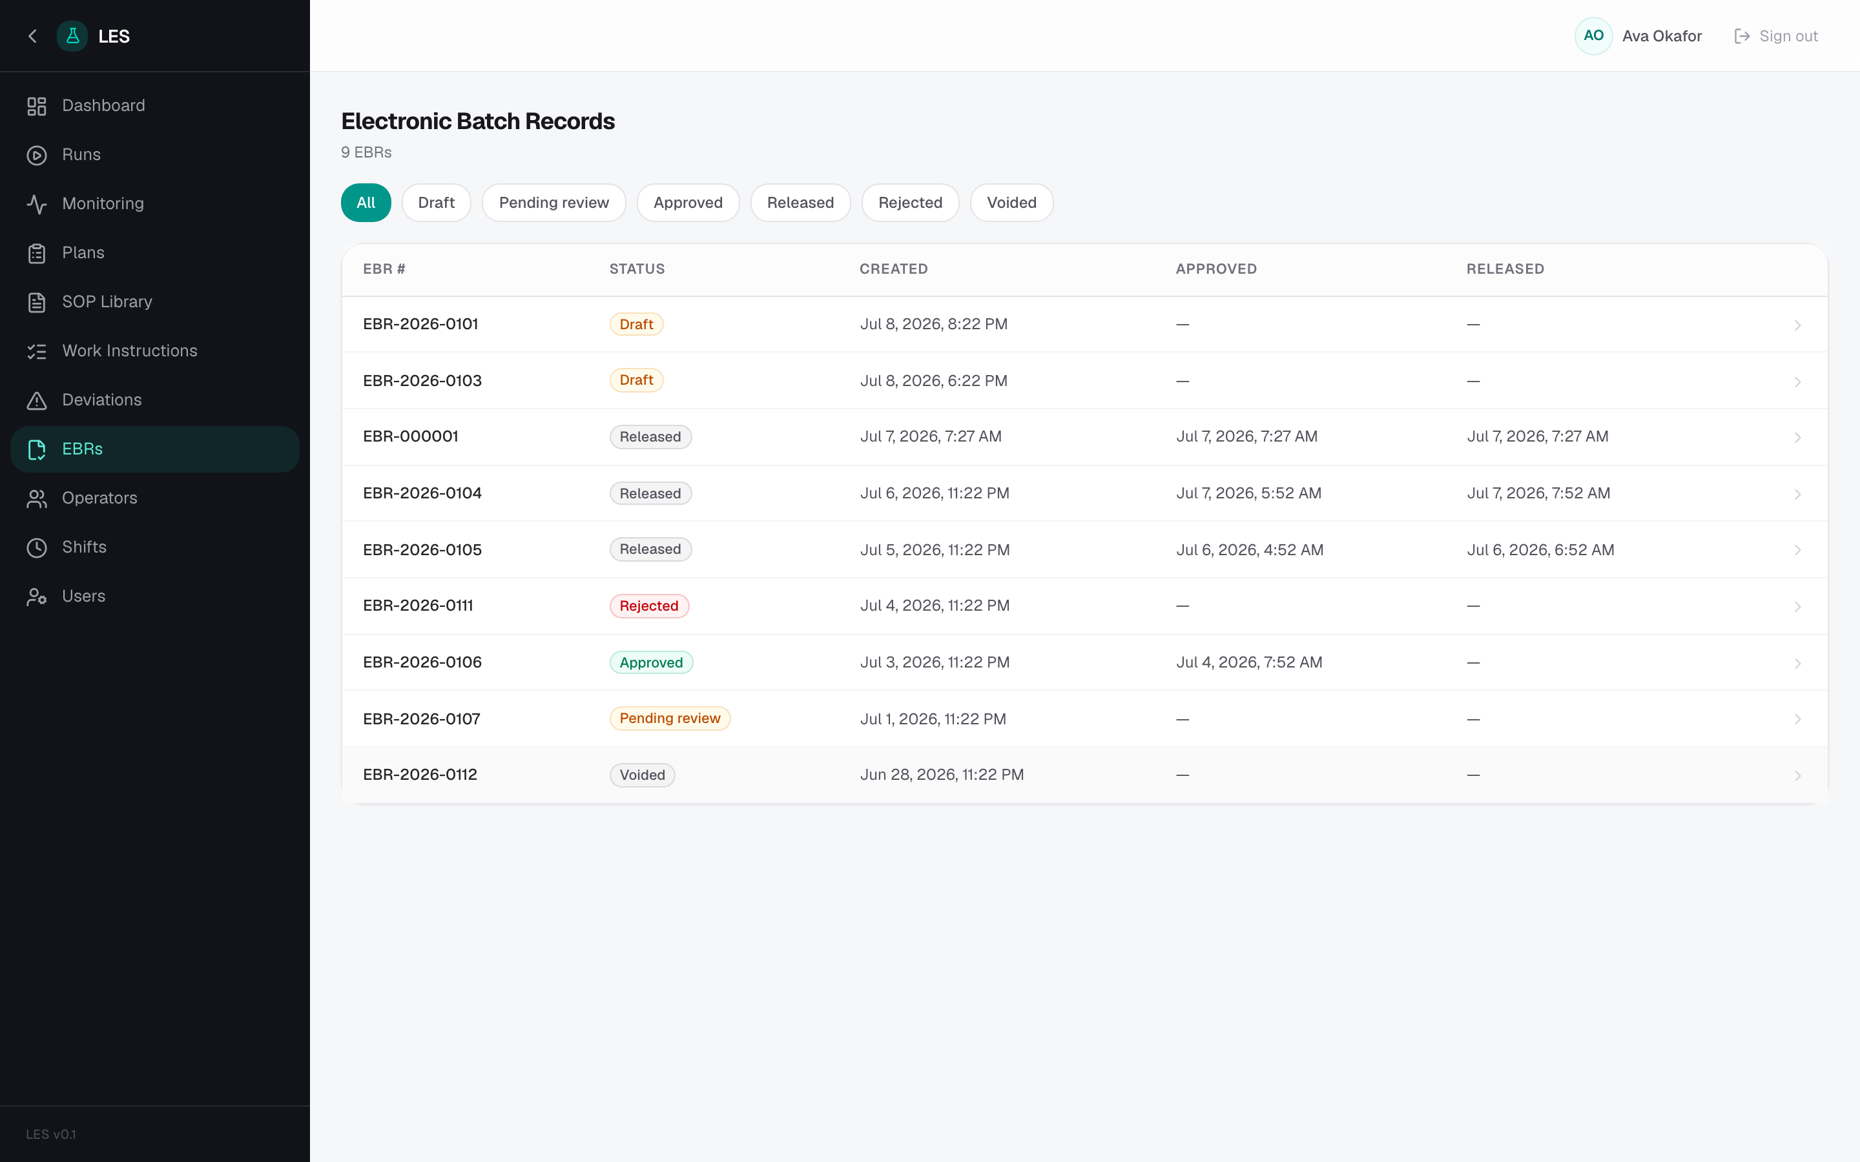
Task: Click released date Jul 6, 2026, 6:52 AM
Action: 1540,549
